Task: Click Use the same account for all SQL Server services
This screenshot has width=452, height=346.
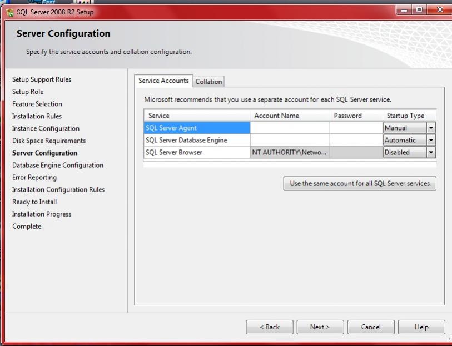Action: point(360,184)
